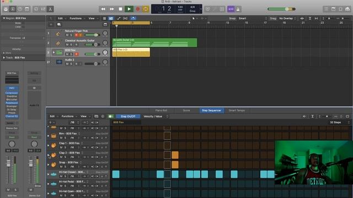Record-enable the 808 Flex track
This screenshot has width=353, height=198.
click(76, 54)
